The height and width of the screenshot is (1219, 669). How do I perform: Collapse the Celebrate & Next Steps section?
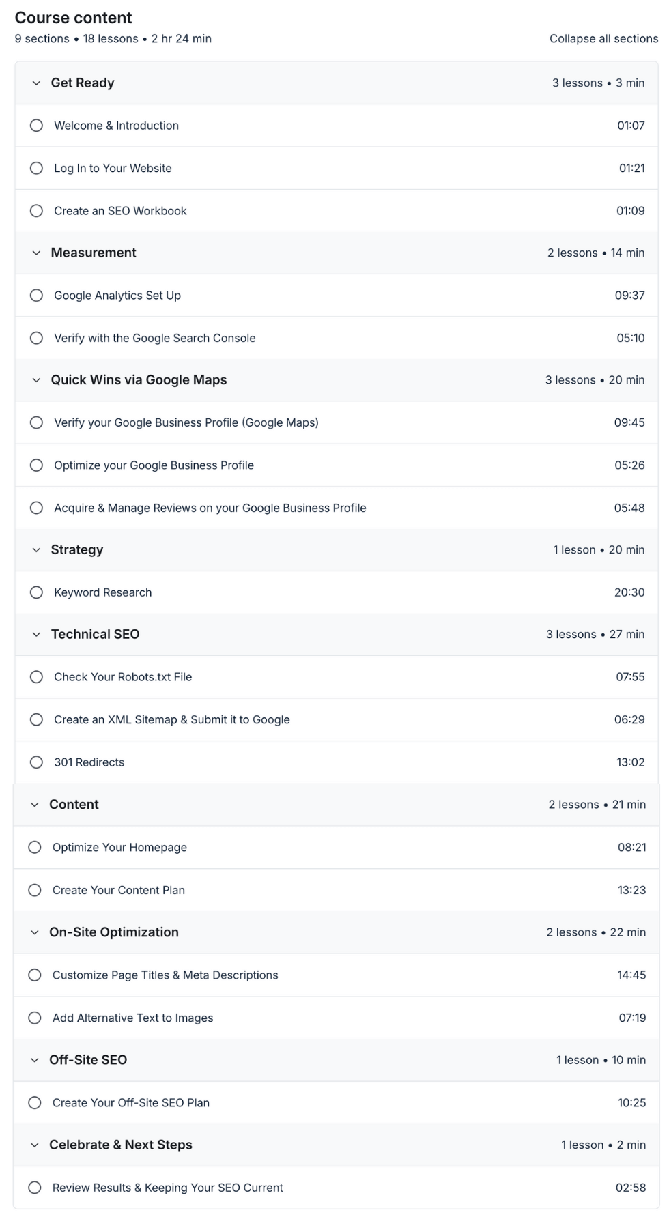[x=36, y=1145]
